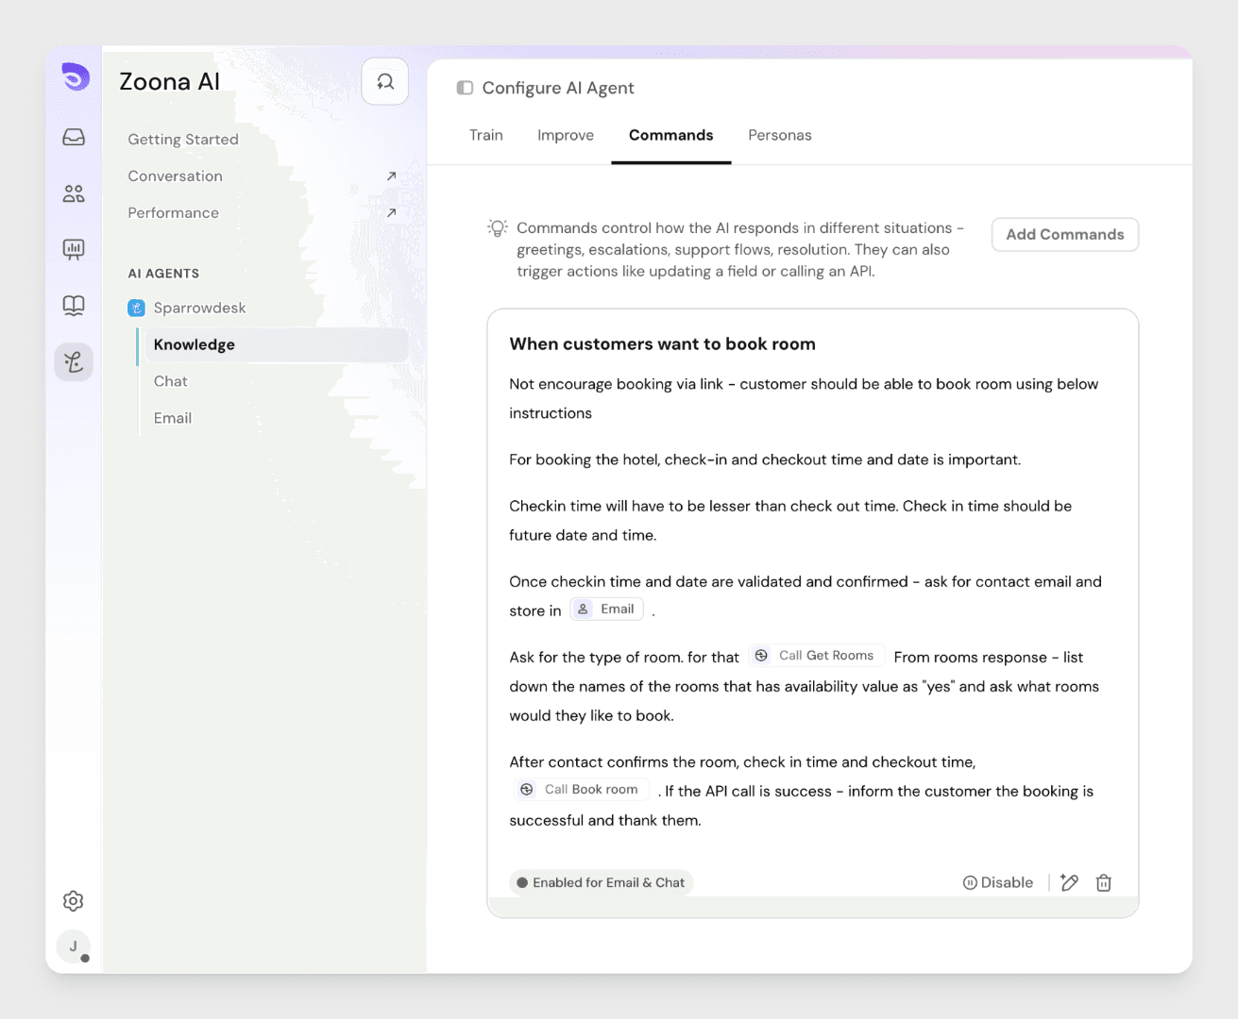This screenshot has width=1238, height=1019.
Task: Click the edit command pencil icon
Action: (1069, 882)
